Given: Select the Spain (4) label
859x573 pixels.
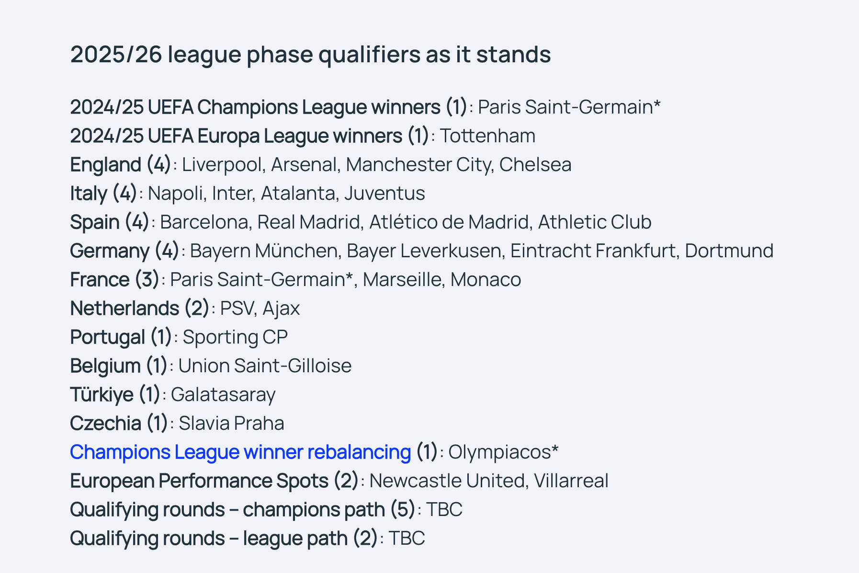Looking at the screenshot, I should click(x=110, y=222).
